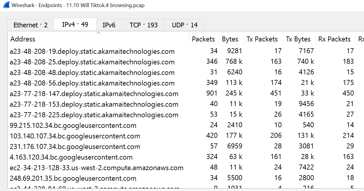Click the Tx Bytes column header
The image size is (364, 191).
(298, 39)
